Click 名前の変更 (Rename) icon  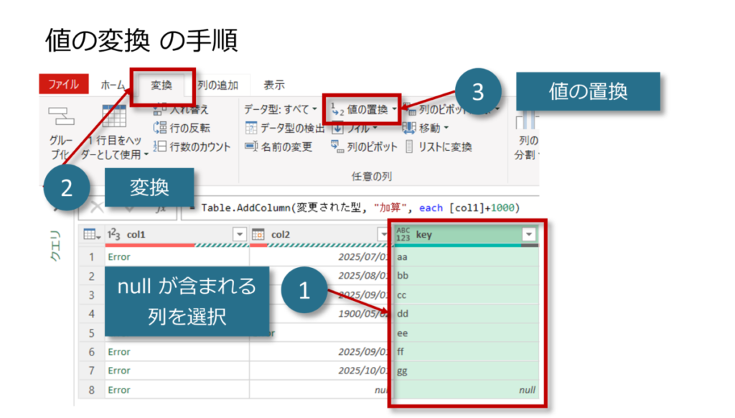tap(251, 147)
